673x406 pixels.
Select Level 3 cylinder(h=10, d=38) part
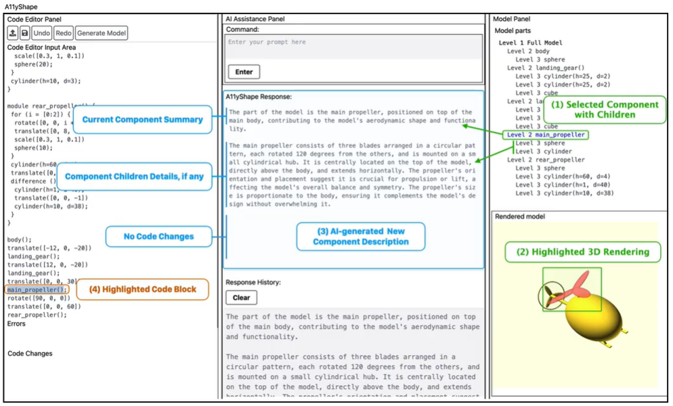564,194
